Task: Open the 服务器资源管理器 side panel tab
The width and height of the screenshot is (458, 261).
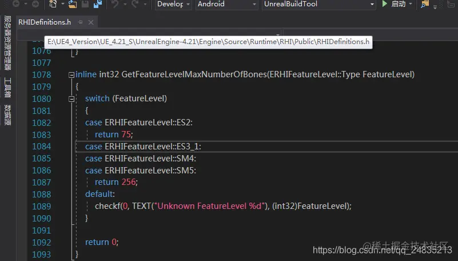Action: 7,43
